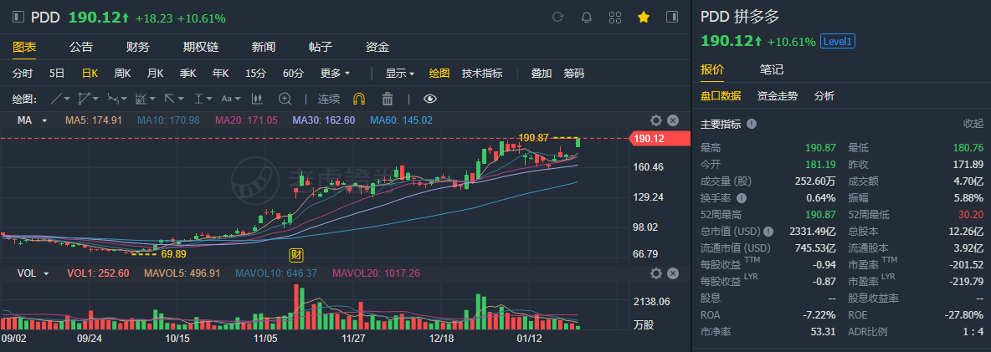991x352 pixels.
Task: Select the 5日 timeframe
Action: click(x=57, y=74)
